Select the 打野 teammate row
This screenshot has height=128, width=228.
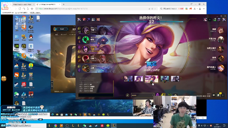pyautogui.click(x=96, y=59)
